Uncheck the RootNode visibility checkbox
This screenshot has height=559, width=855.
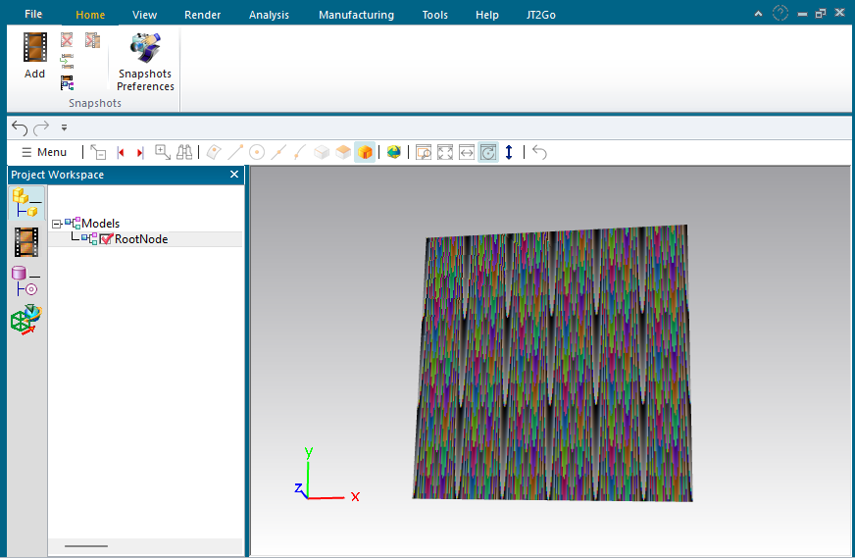(x=107, y=238)
